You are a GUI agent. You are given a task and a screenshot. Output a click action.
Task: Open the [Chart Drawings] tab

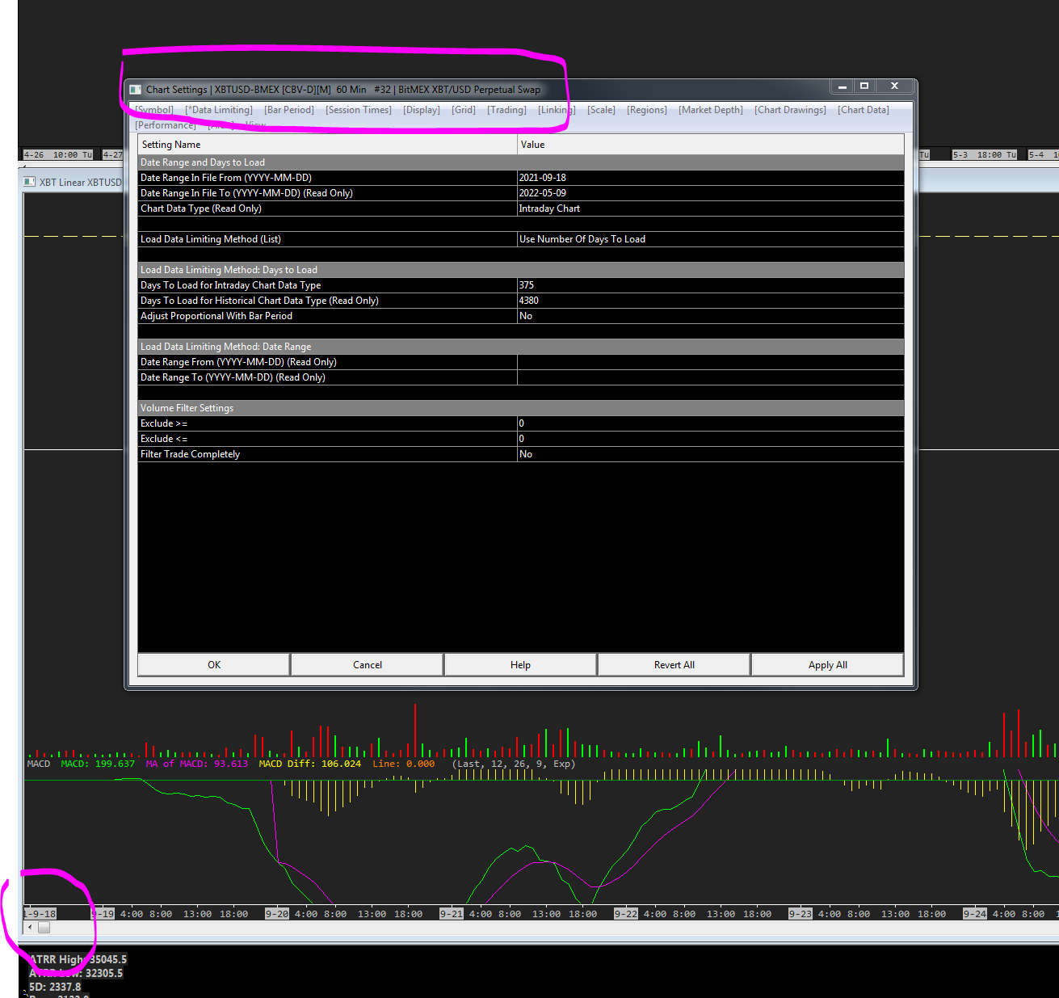(790, 110)
